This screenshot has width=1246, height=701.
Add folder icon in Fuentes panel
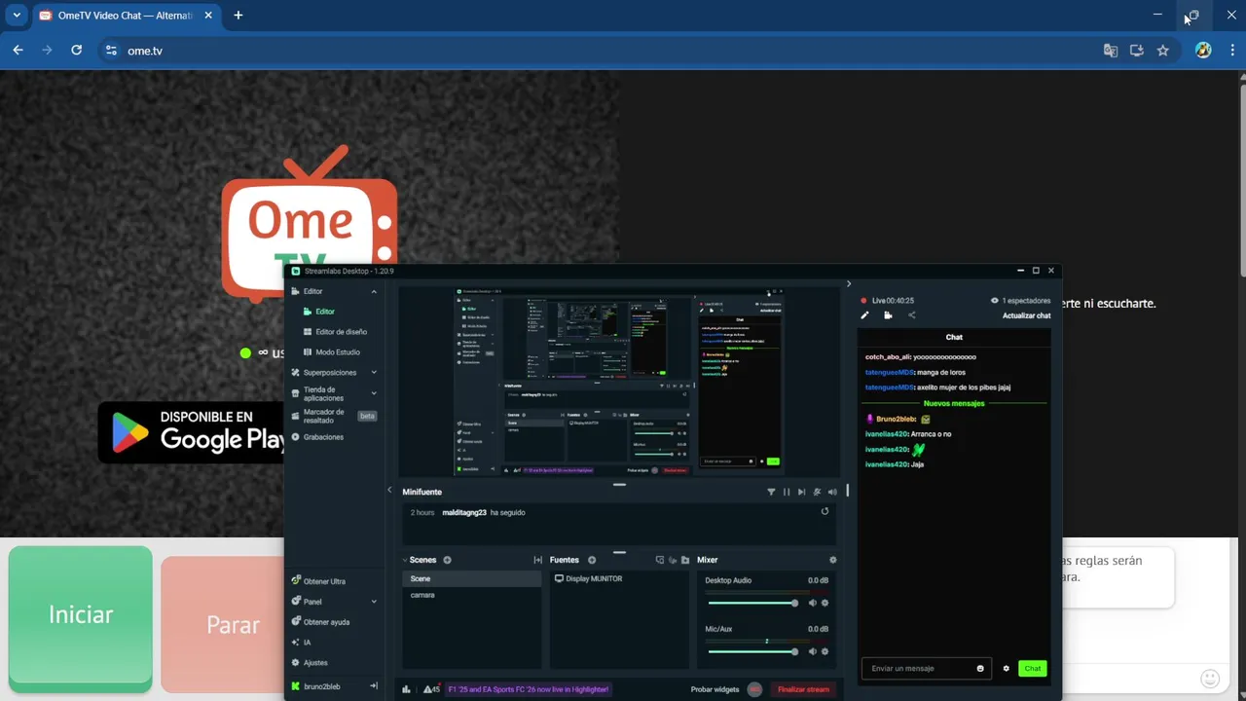pos(685,560)
